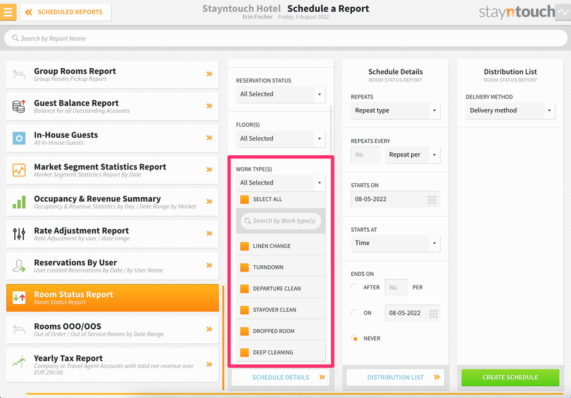Open the Ends On date calendar icon

[433, 314]
